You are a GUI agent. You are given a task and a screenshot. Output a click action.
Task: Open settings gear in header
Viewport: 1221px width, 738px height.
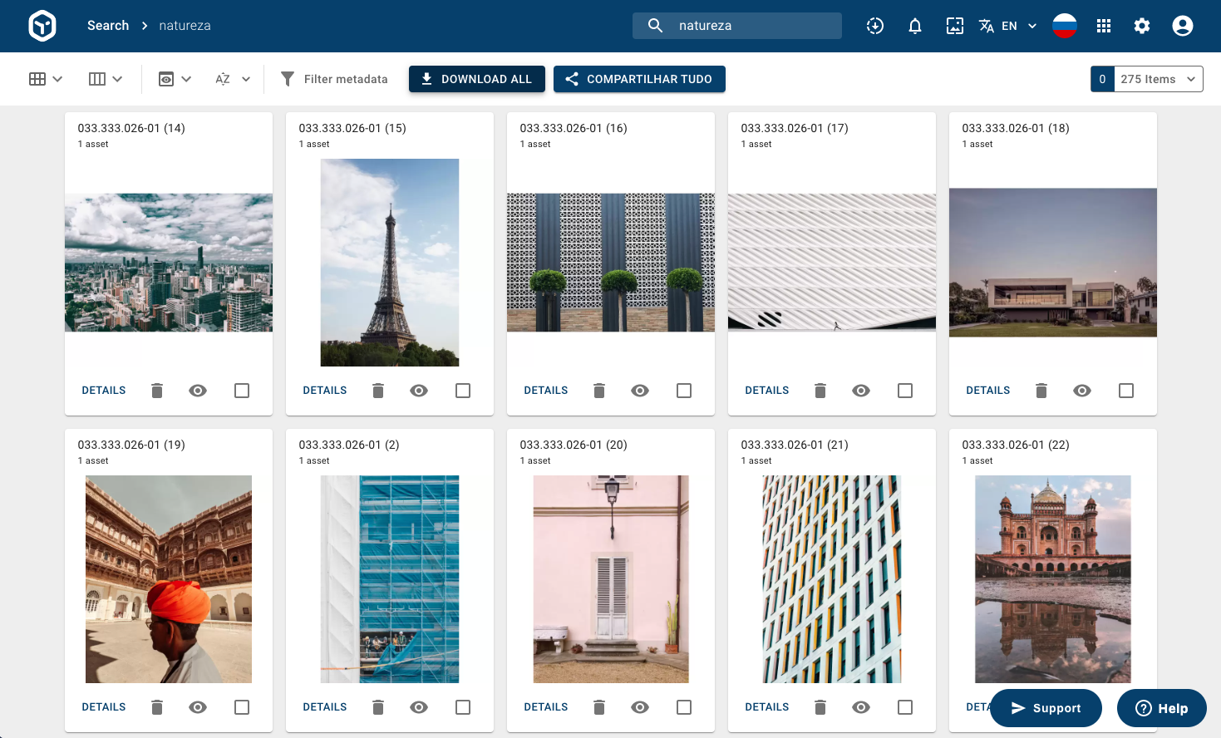point(1142,26)
